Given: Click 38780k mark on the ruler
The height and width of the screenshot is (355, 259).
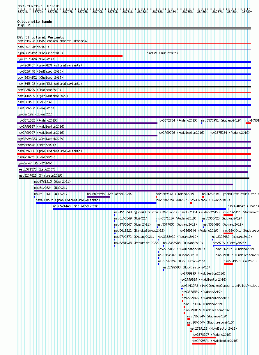Looking at the screenshot, I should point(113,12).
